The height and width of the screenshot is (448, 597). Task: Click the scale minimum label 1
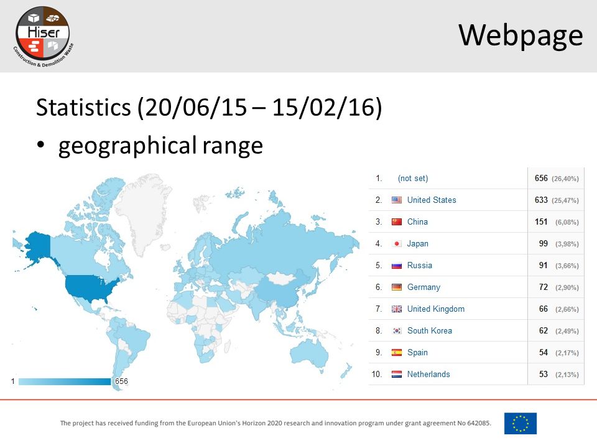(x=13, y=381)
